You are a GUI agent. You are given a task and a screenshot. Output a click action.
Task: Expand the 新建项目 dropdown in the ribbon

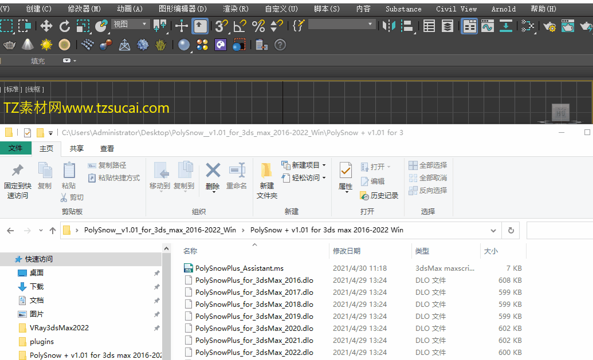[x=324, y=165]
